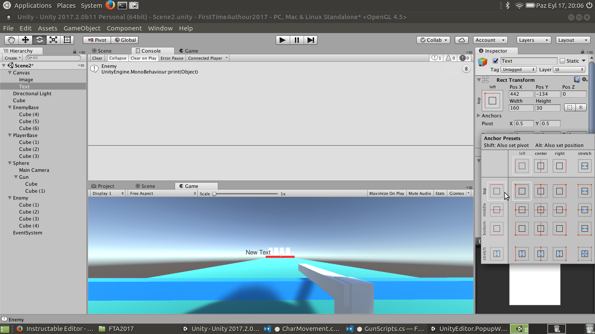Open the Free Aspect dropdown

click(162, 193)
